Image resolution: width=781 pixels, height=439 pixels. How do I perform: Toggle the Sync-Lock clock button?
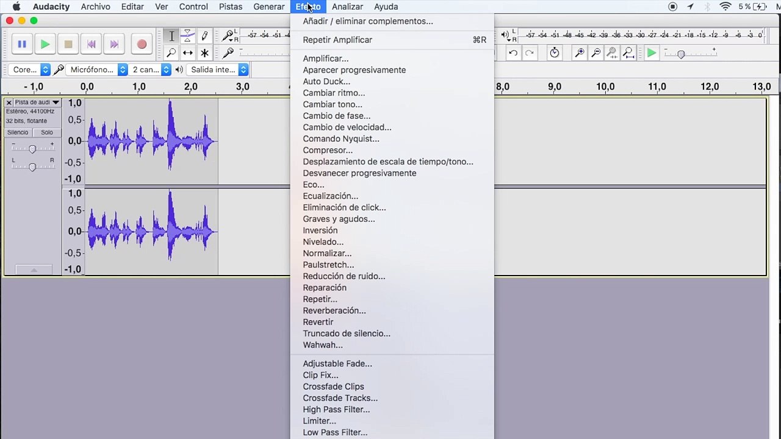click(x=554, y=53)
